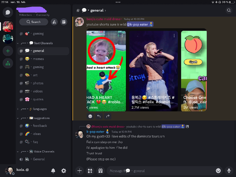Image resolution: width=236 pixels, height=177 pixels.
Task: Open the gift icon
Action: [100, 171]
